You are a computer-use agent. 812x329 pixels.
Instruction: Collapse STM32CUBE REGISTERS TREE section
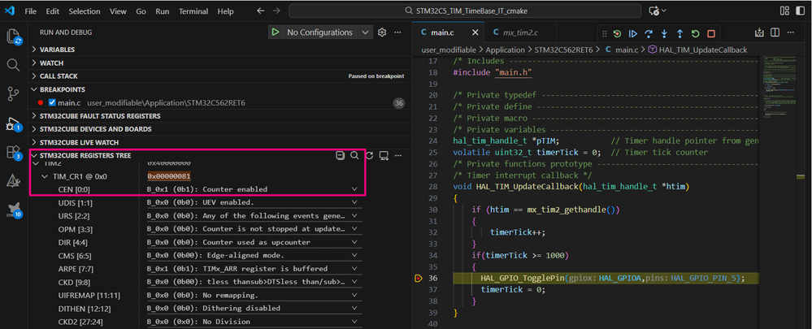[x=85, y=155]
